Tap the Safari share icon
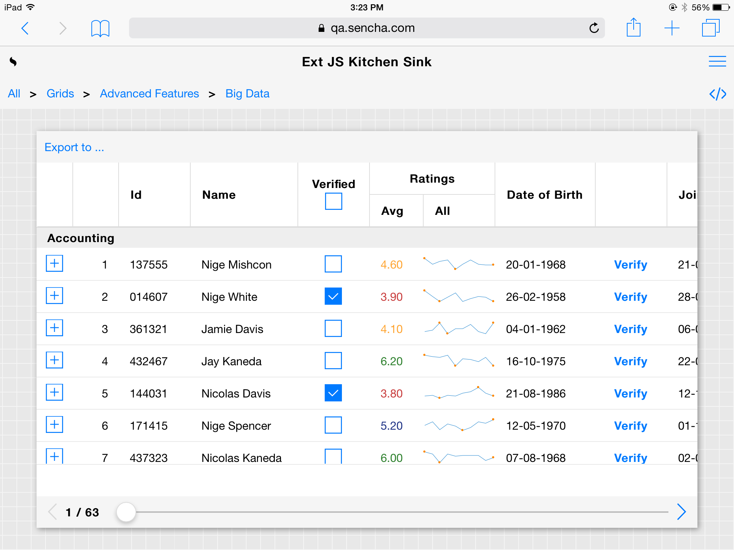The image size is (734, 550). (x=633, y=28)
